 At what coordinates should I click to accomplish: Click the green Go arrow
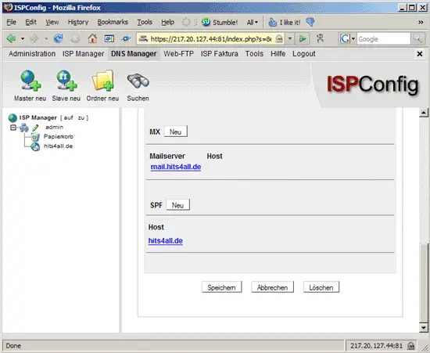pos(303,38)
